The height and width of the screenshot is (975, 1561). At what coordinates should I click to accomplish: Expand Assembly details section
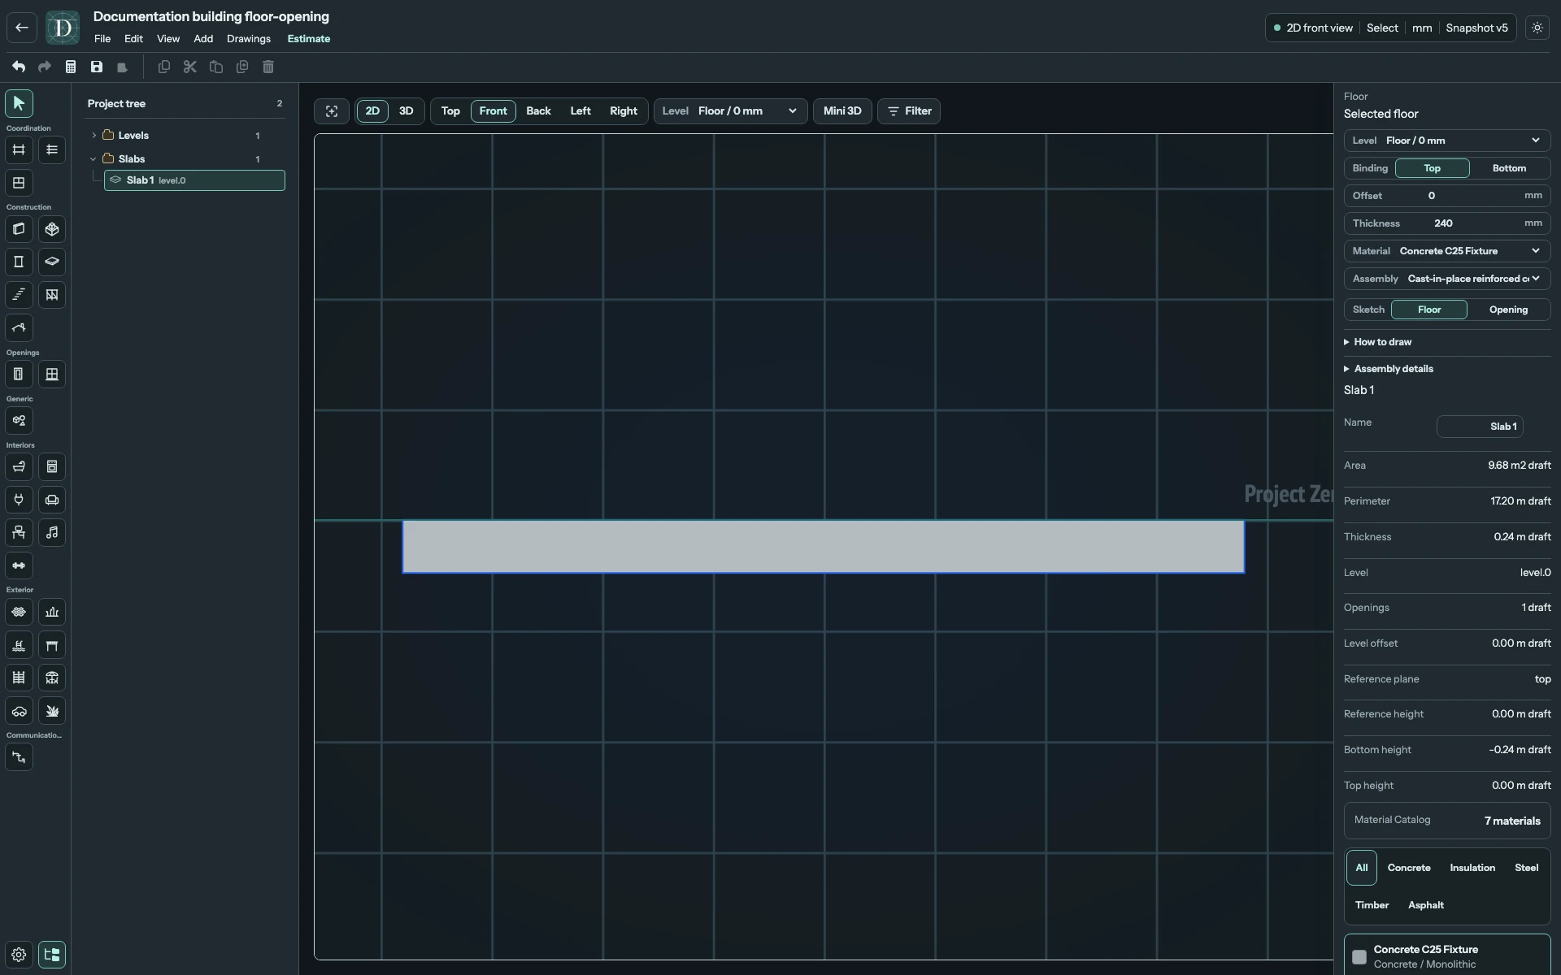pyautogui.click(x=1389, y=369)
